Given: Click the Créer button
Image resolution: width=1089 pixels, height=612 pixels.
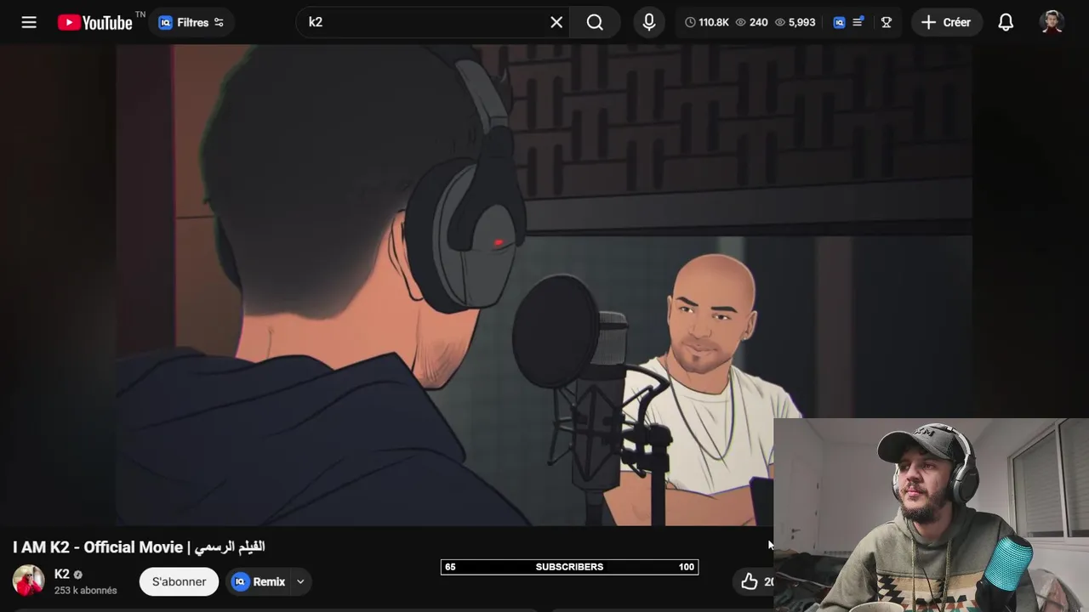Looking at the screenshot, I should point(946,22).
